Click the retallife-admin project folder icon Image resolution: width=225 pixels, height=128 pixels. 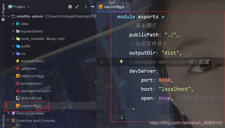click(13, 16)
